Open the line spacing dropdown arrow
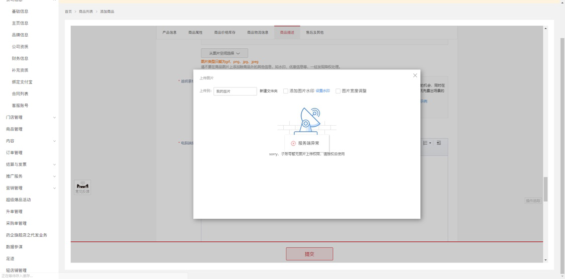The image size is (565, 279). click(430, 143)
